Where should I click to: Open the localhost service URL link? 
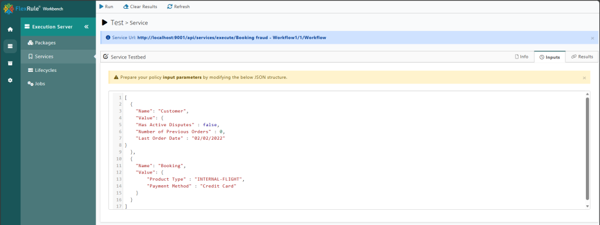(231, 38)
